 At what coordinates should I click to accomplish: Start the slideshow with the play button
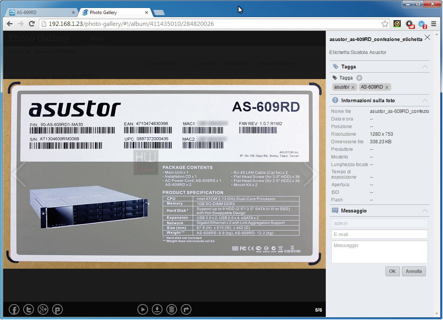(x=143, y=310)
